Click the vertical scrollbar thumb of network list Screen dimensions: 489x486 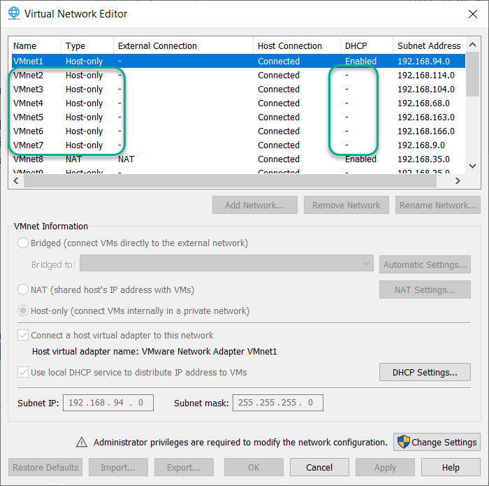[472, 74]
